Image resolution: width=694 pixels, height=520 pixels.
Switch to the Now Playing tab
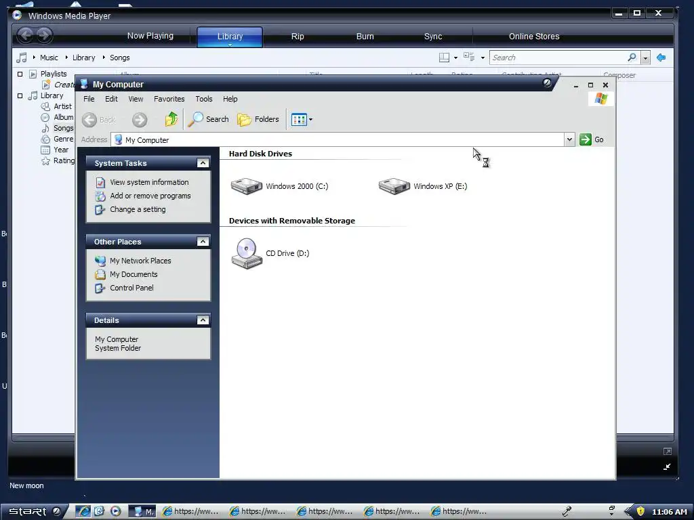(150, 36)
